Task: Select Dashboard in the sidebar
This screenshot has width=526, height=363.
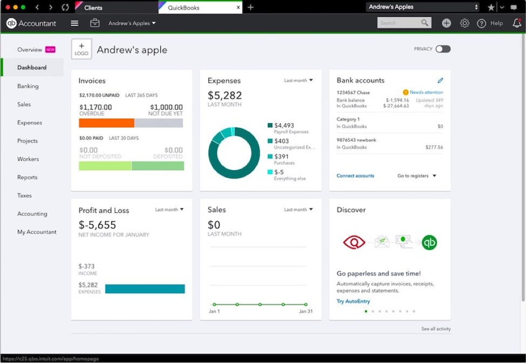Action: click(32, 68)
